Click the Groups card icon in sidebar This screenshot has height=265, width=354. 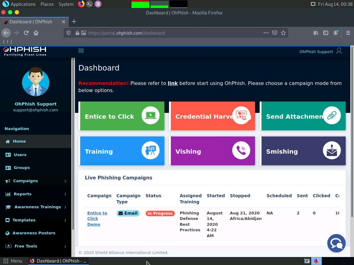[8, 168]
